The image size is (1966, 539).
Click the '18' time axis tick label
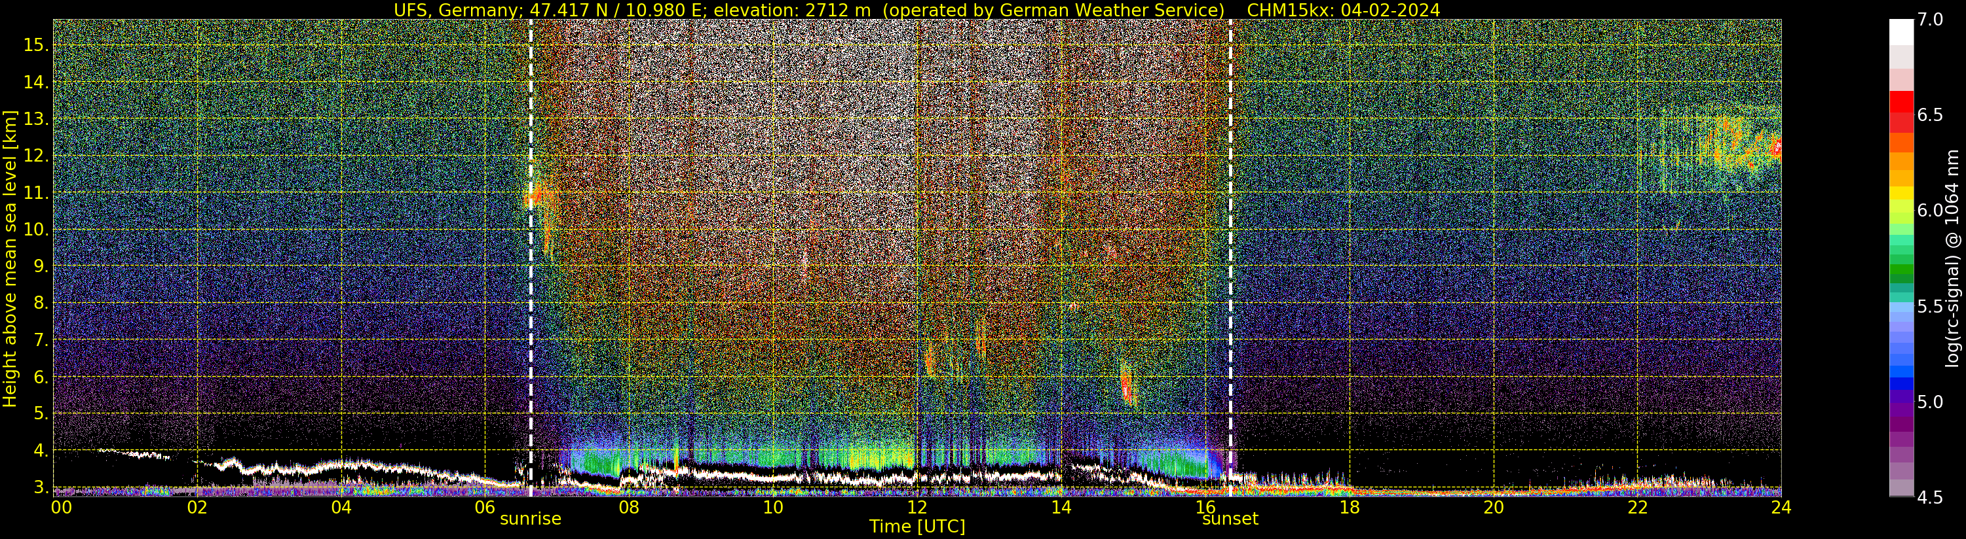[x=1350, y=507]
